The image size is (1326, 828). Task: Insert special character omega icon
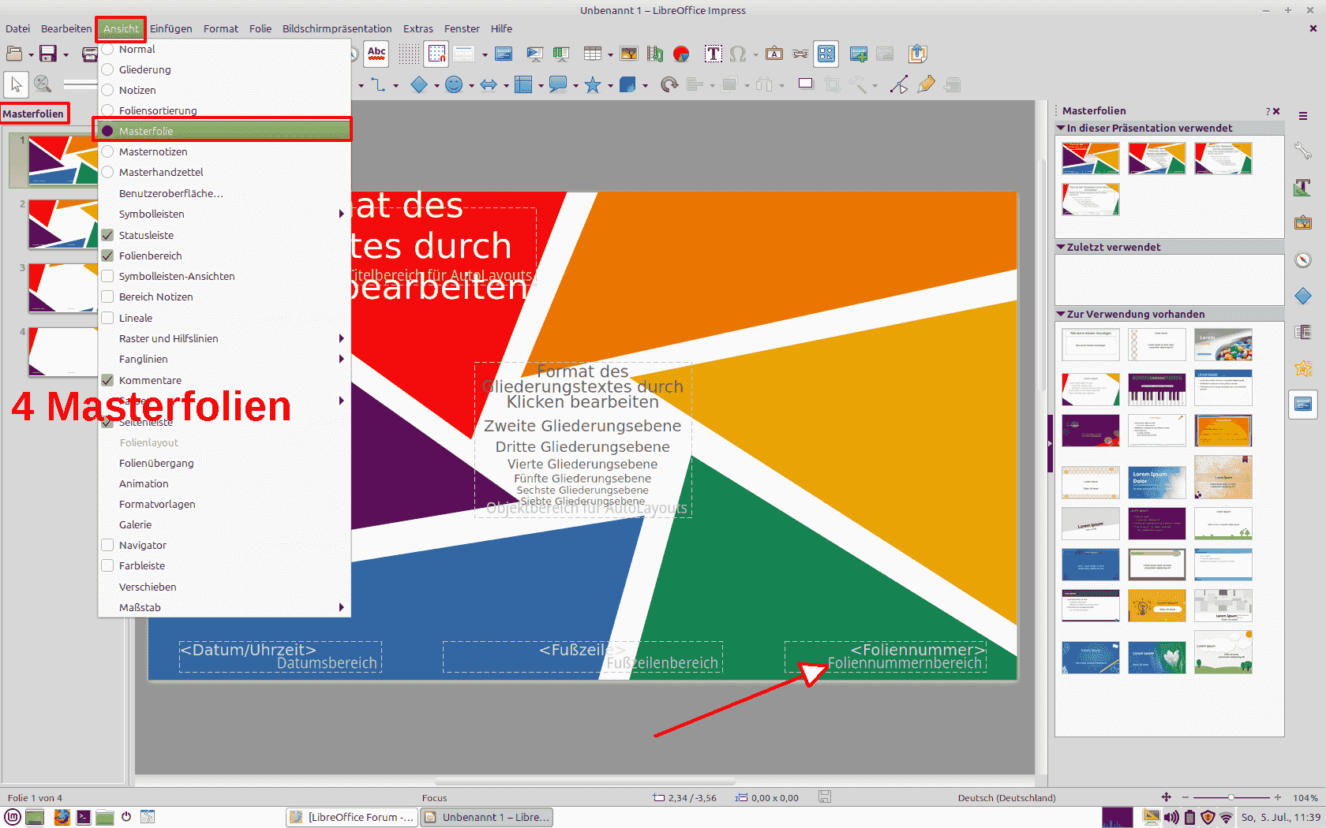[738, 54]
